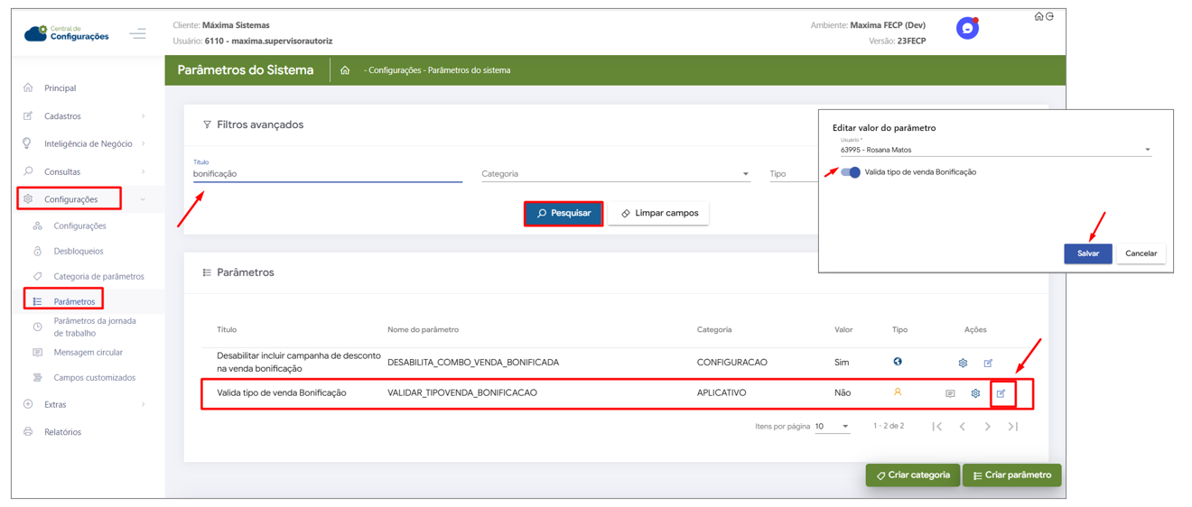This screenshot has width=1192, height=507.
Task: Click the home icon in breadcrumb
Action: 345,70
